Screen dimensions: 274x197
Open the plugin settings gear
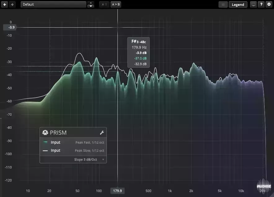268,4
